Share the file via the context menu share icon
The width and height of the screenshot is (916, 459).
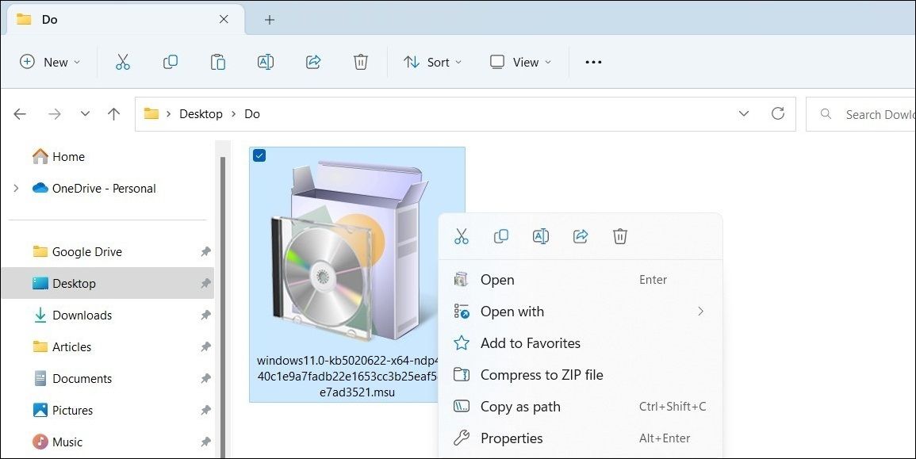tap(581, 236)
